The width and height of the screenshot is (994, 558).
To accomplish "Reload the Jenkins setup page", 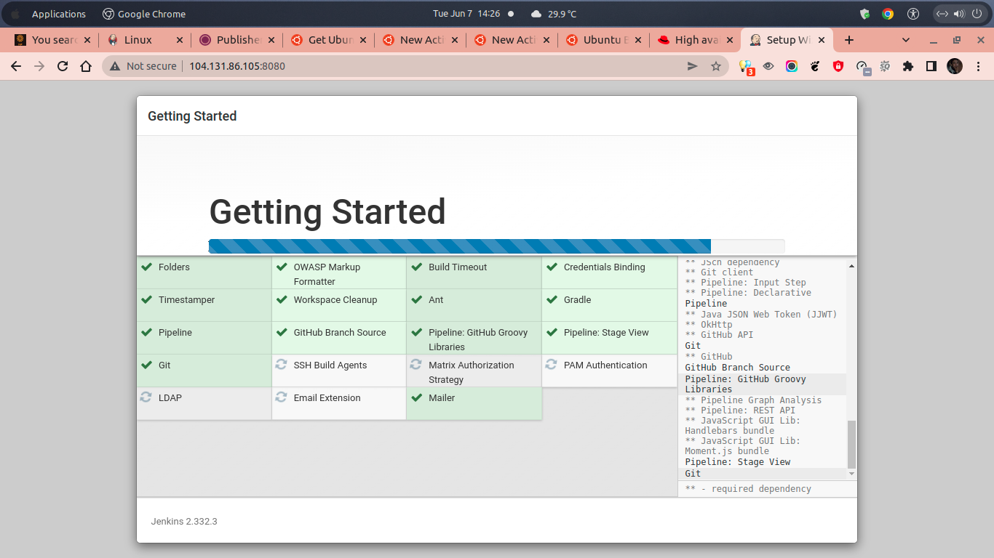I will click(63, 66).
